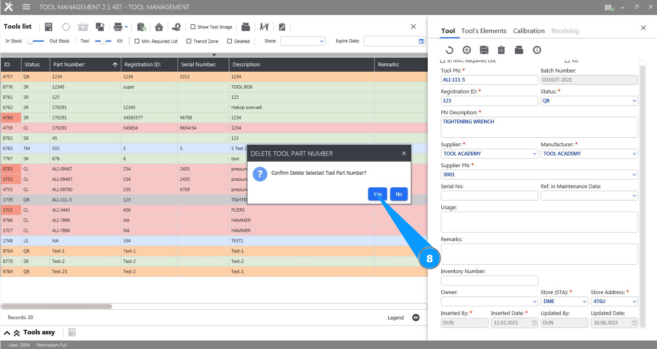Click the printer icon in Tools list toolbar
The width and height of the screenshot is (657, 349).
[x=118, y=27]
